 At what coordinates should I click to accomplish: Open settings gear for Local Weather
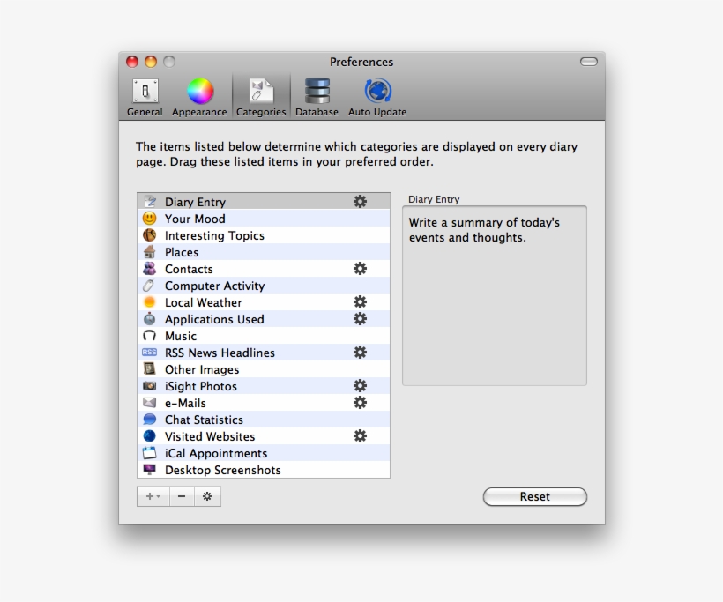360,302
